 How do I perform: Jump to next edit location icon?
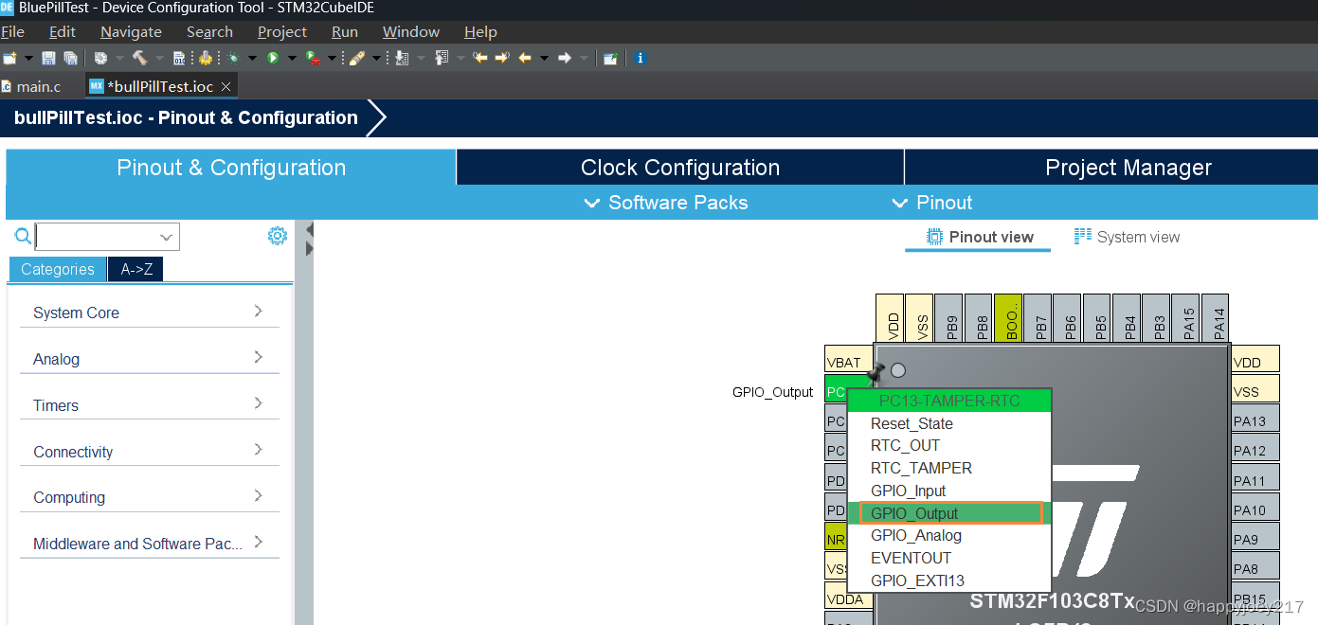pyautogui.click(x=502, y=58)
